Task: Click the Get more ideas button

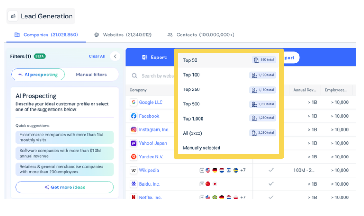Action: tap(65, 187)
